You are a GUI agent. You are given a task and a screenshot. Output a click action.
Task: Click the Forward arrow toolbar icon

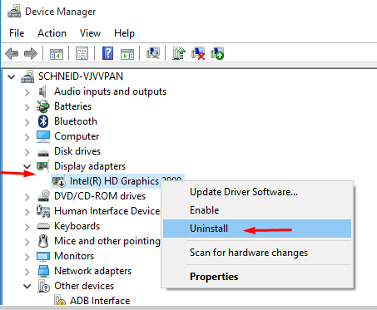[x=31, y=53]
